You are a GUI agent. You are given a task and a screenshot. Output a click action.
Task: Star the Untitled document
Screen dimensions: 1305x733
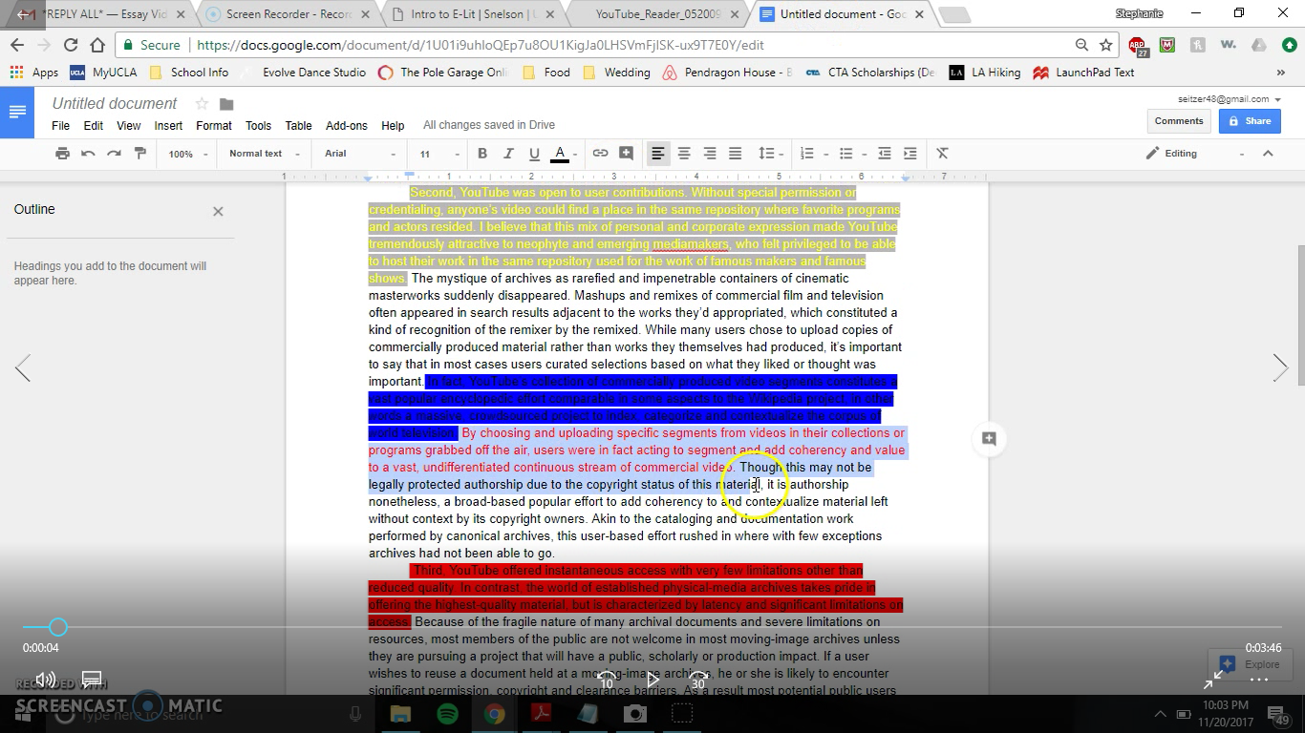202,104
